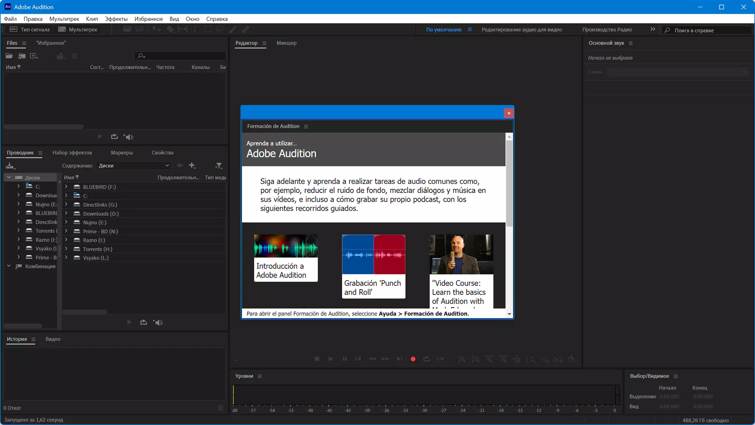Switch to Waveform view (Тип сигнала)
Image resolution: width=755 pixels, height=425 pixels.
point(29,30)
